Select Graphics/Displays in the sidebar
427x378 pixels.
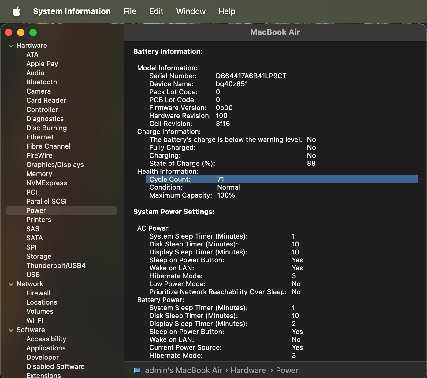55,165
